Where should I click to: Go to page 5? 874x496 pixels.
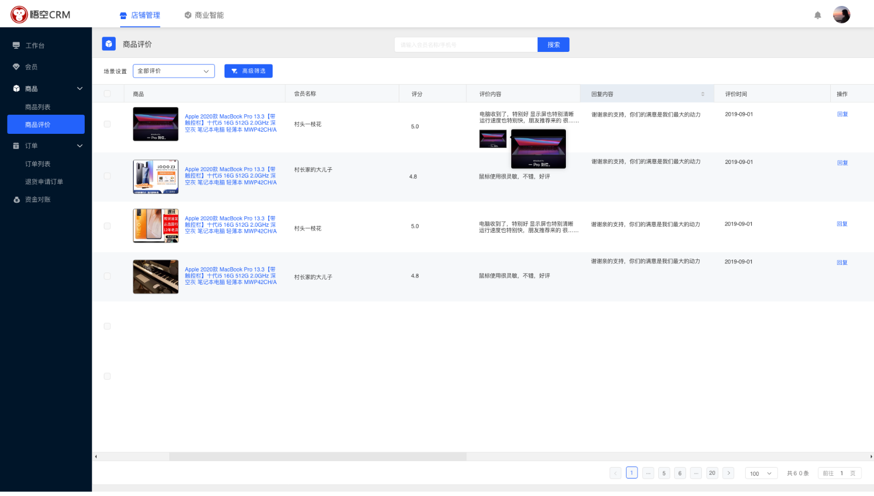[664, 473]
